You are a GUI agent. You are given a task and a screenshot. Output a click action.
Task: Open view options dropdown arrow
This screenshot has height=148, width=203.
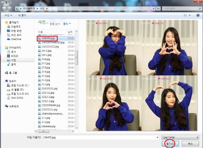click(190, 15)
